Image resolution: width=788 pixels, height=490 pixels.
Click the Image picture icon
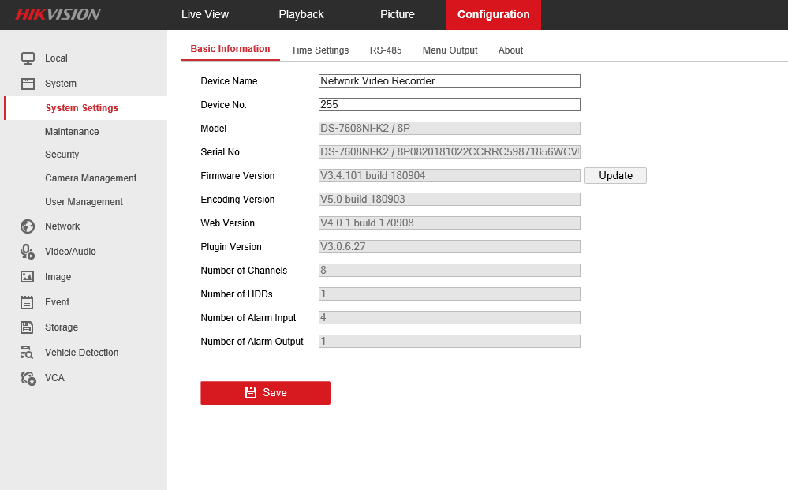coord(28,277)
